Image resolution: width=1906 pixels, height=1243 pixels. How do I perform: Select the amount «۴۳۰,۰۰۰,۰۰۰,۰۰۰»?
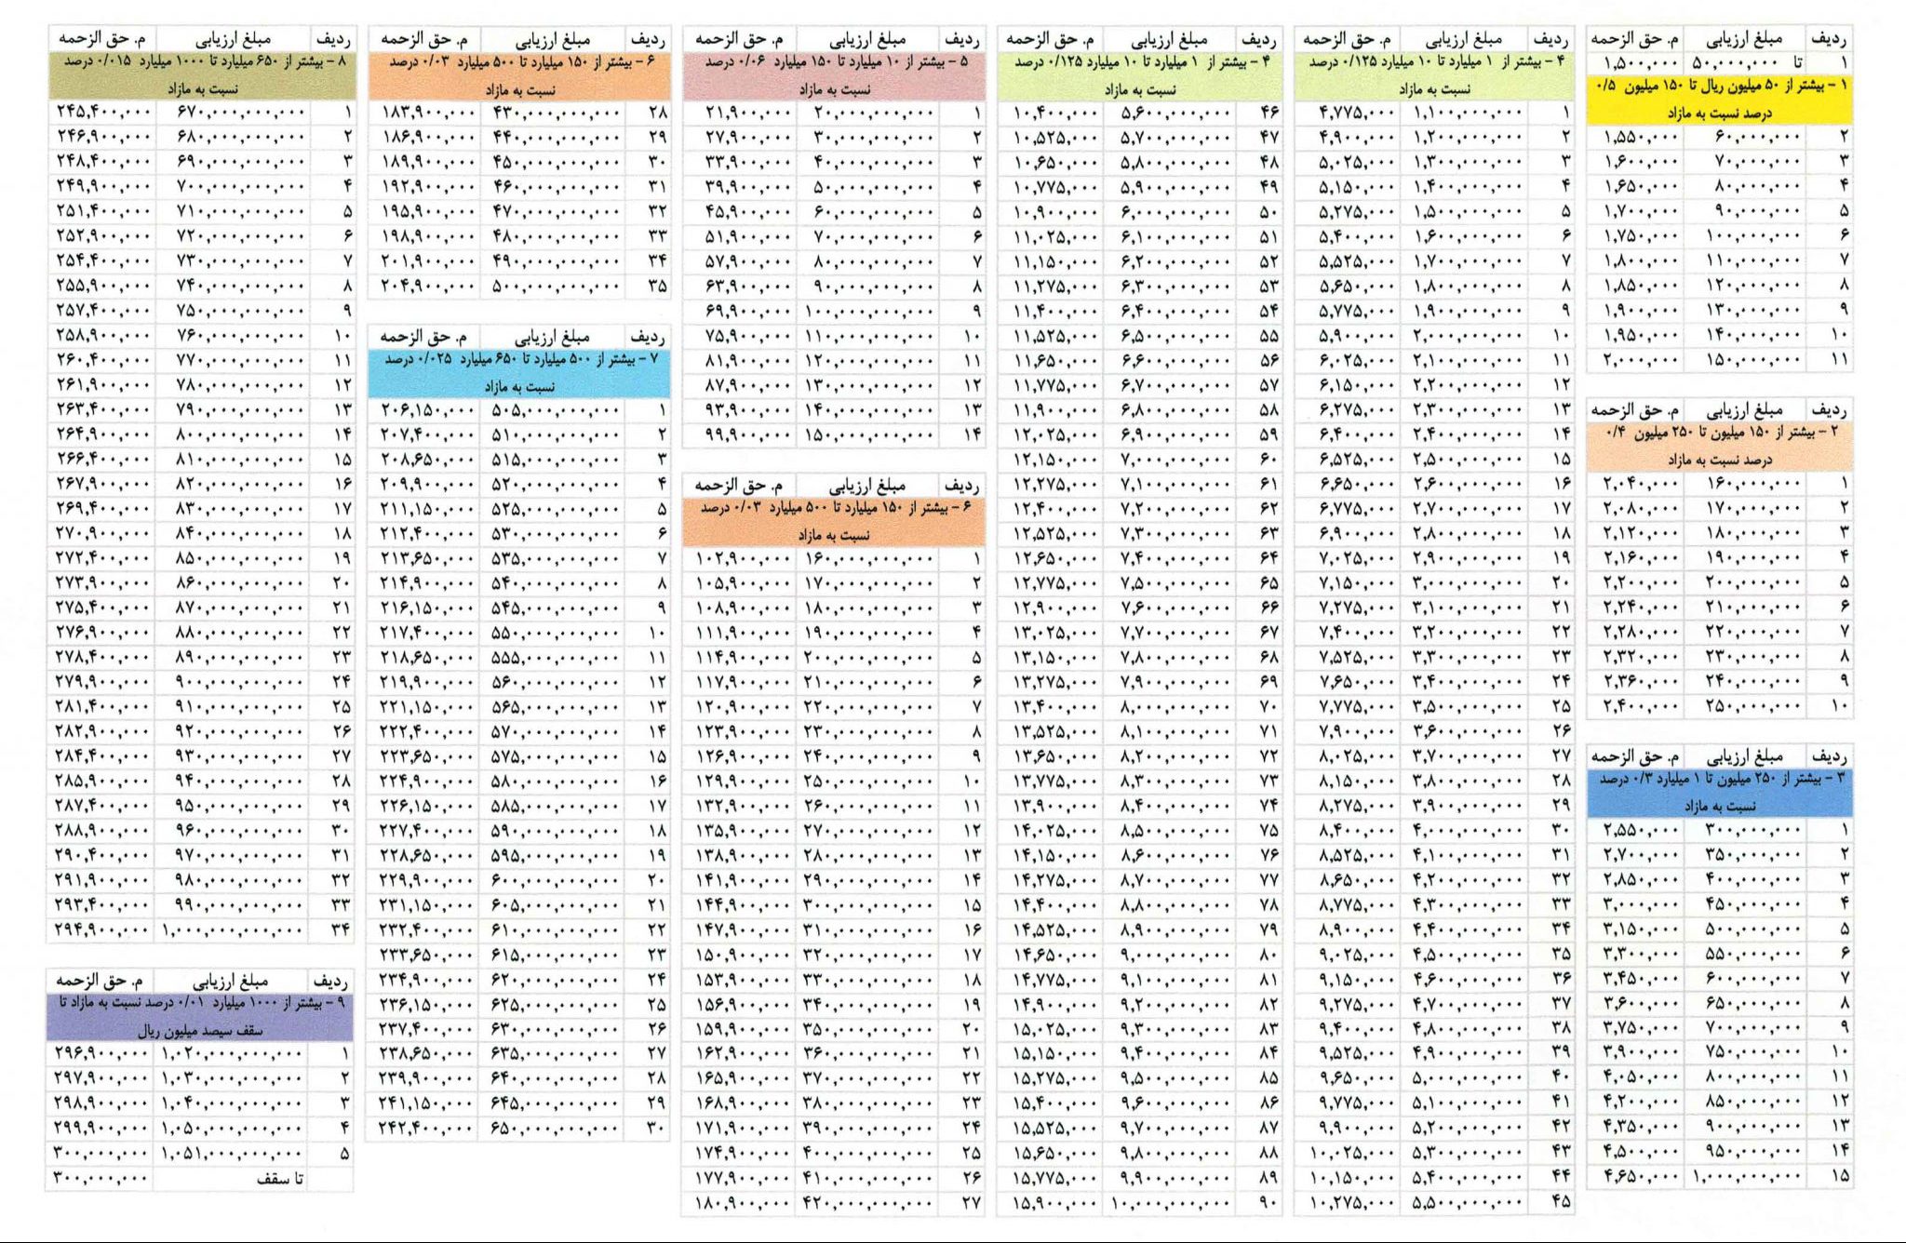(x=556, y=112)
